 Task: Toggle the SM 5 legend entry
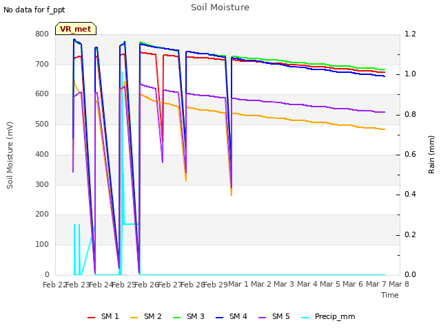tap(274, 316)
